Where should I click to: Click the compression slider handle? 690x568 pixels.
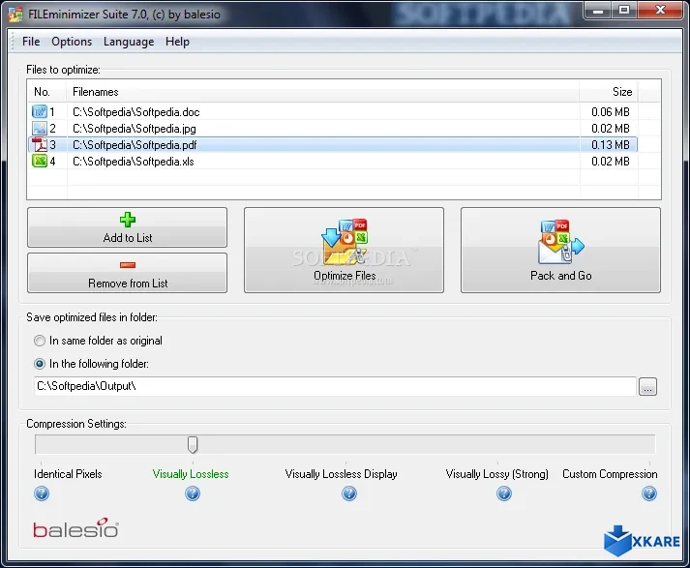(193, 444)
